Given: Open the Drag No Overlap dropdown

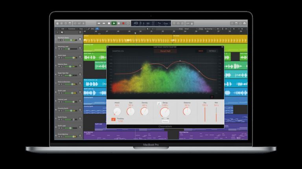Looking at the screenshot, I should pos(209,29).
